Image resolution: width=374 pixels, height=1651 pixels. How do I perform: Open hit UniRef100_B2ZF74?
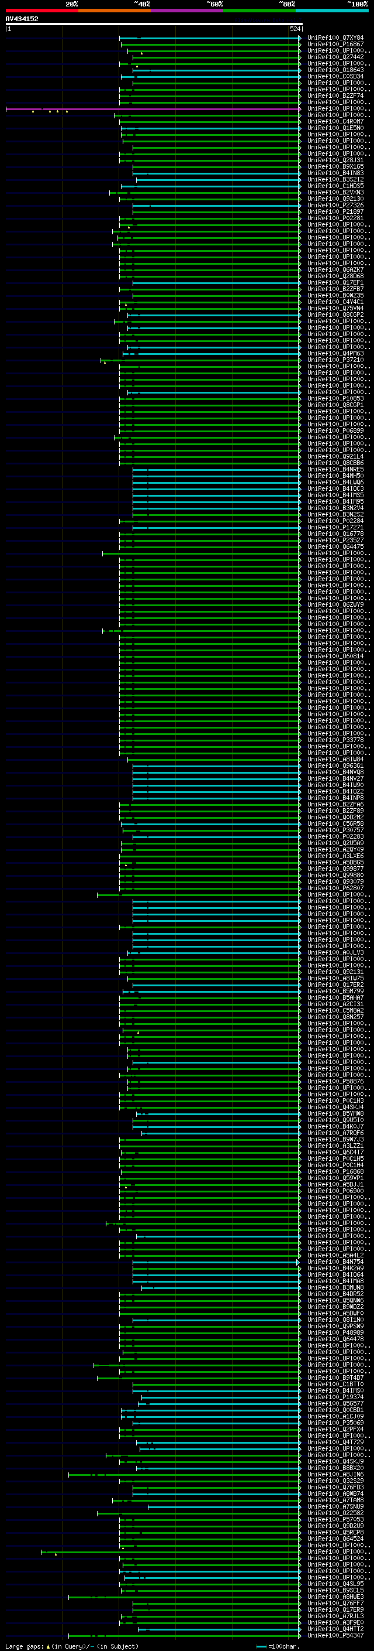pyautogui.click(x=335, y=96)
